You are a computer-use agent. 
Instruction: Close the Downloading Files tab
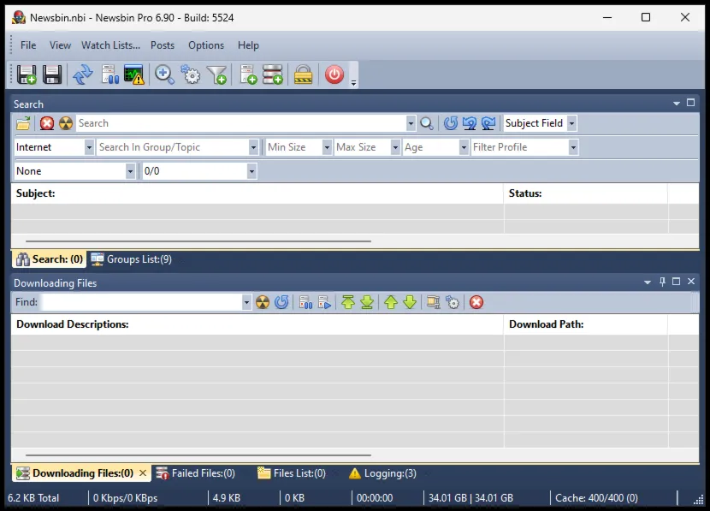tap(143, 473)
